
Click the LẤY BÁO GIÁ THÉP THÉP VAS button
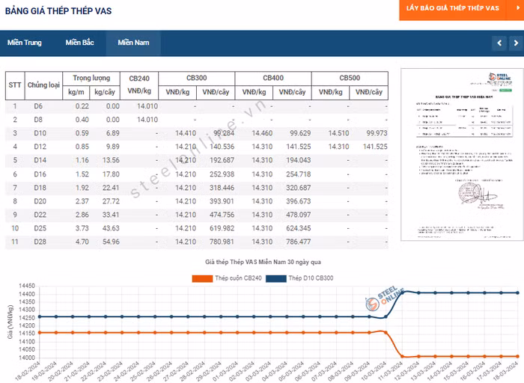coord(453,7)
